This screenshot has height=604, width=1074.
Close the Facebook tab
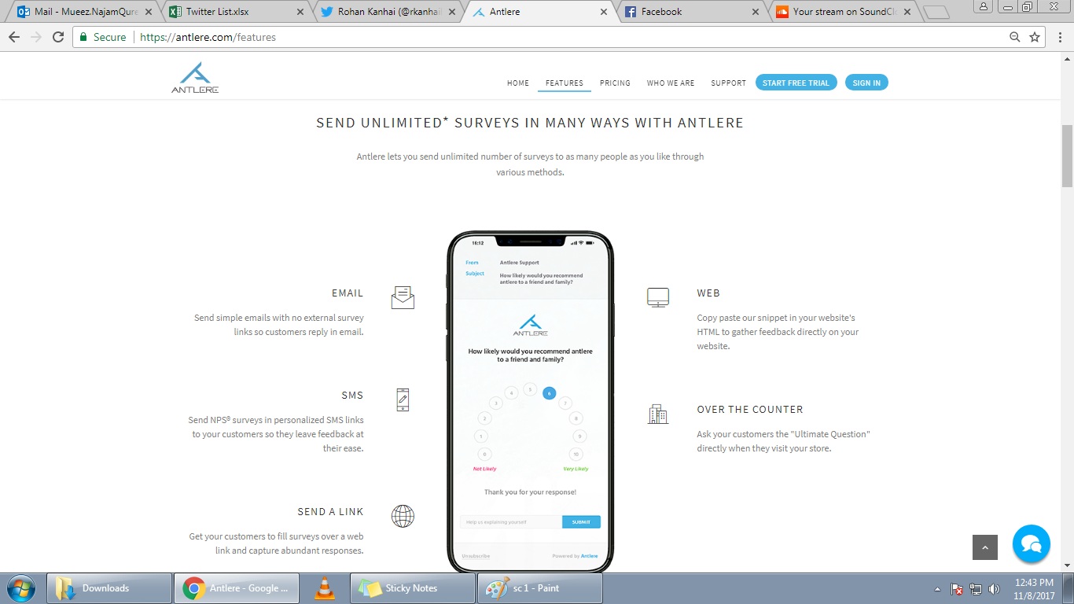click(756, 12)
